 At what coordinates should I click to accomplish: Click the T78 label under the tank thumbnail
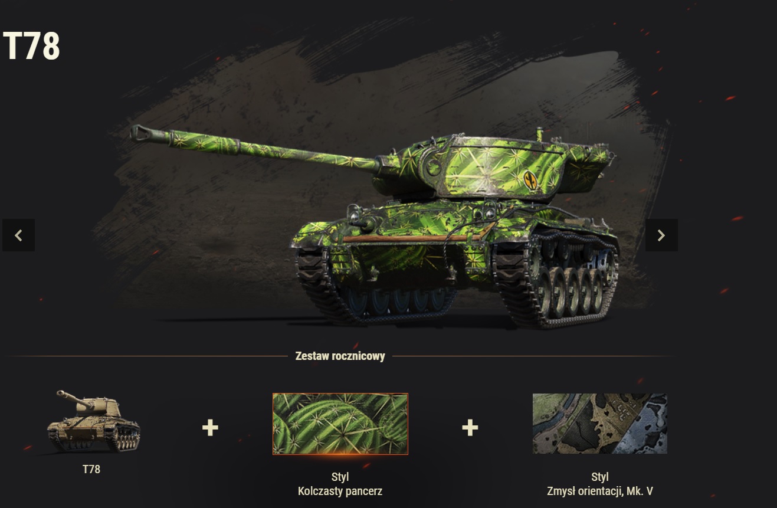[91, 470]
